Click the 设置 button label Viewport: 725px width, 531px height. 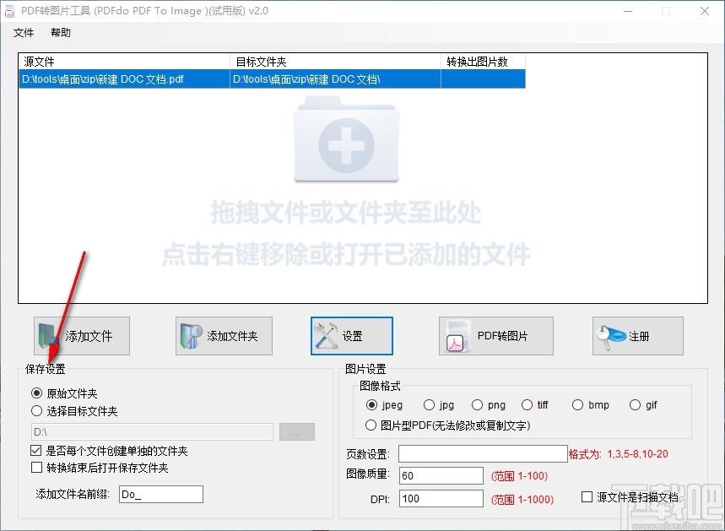point(352,336)
